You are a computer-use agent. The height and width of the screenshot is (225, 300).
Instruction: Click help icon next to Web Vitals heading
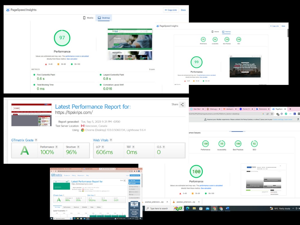(111, 140)
